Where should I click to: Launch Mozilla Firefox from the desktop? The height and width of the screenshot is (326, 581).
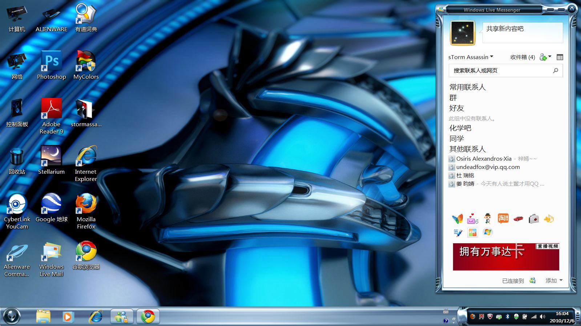tap(86, 211)
